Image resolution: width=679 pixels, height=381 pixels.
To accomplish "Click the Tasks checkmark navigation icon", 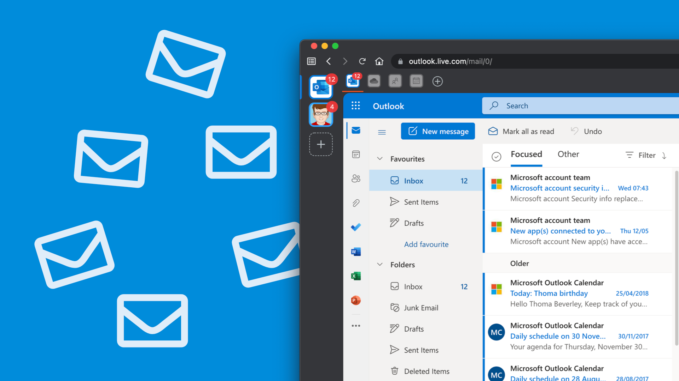I will click(x=355, y=227).
